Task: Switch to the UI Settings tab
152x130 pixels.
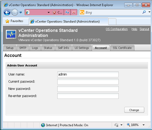Action: click(x=82, y=48)
